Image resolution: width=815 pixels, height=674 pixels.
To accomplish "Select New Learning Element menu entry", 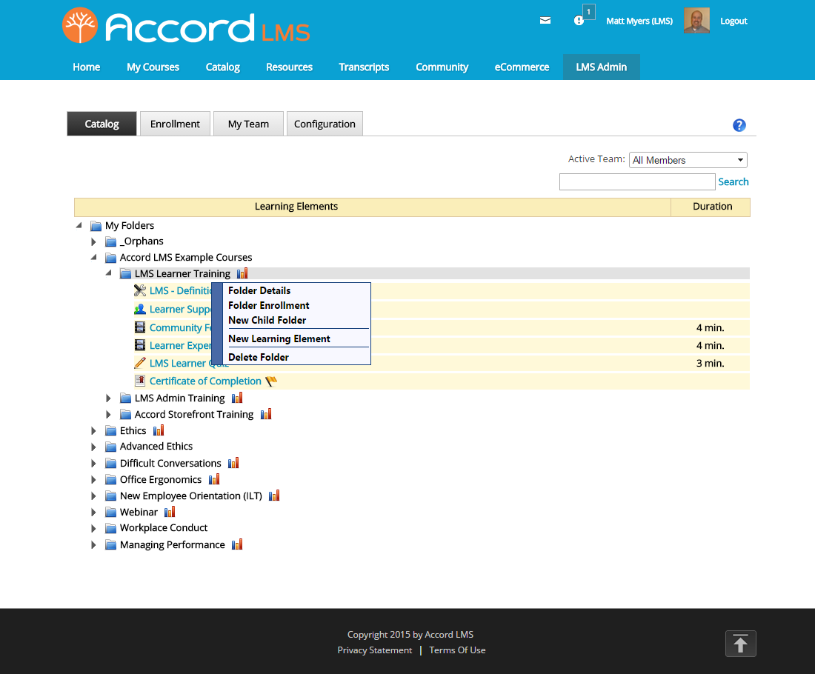I will click(x=279, y=338).
